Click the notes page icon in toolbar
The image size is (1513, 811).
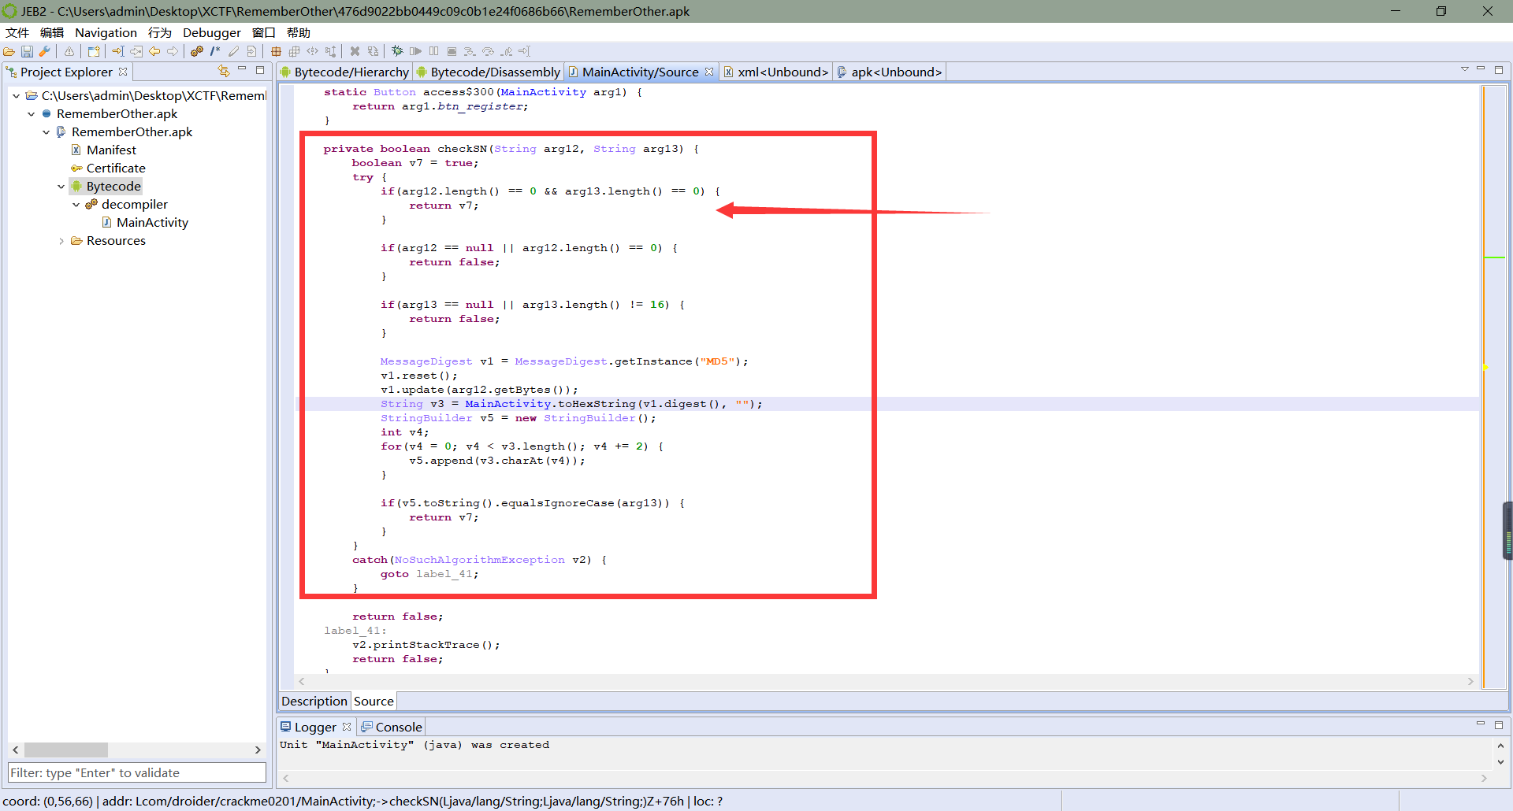pyautogui.click(x=251, y=51)
